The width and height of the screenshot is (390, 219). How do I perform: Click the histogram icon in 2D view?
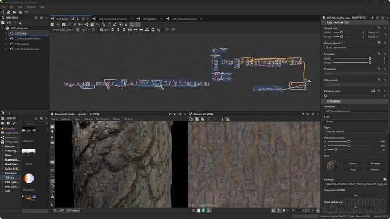(228, 119)
